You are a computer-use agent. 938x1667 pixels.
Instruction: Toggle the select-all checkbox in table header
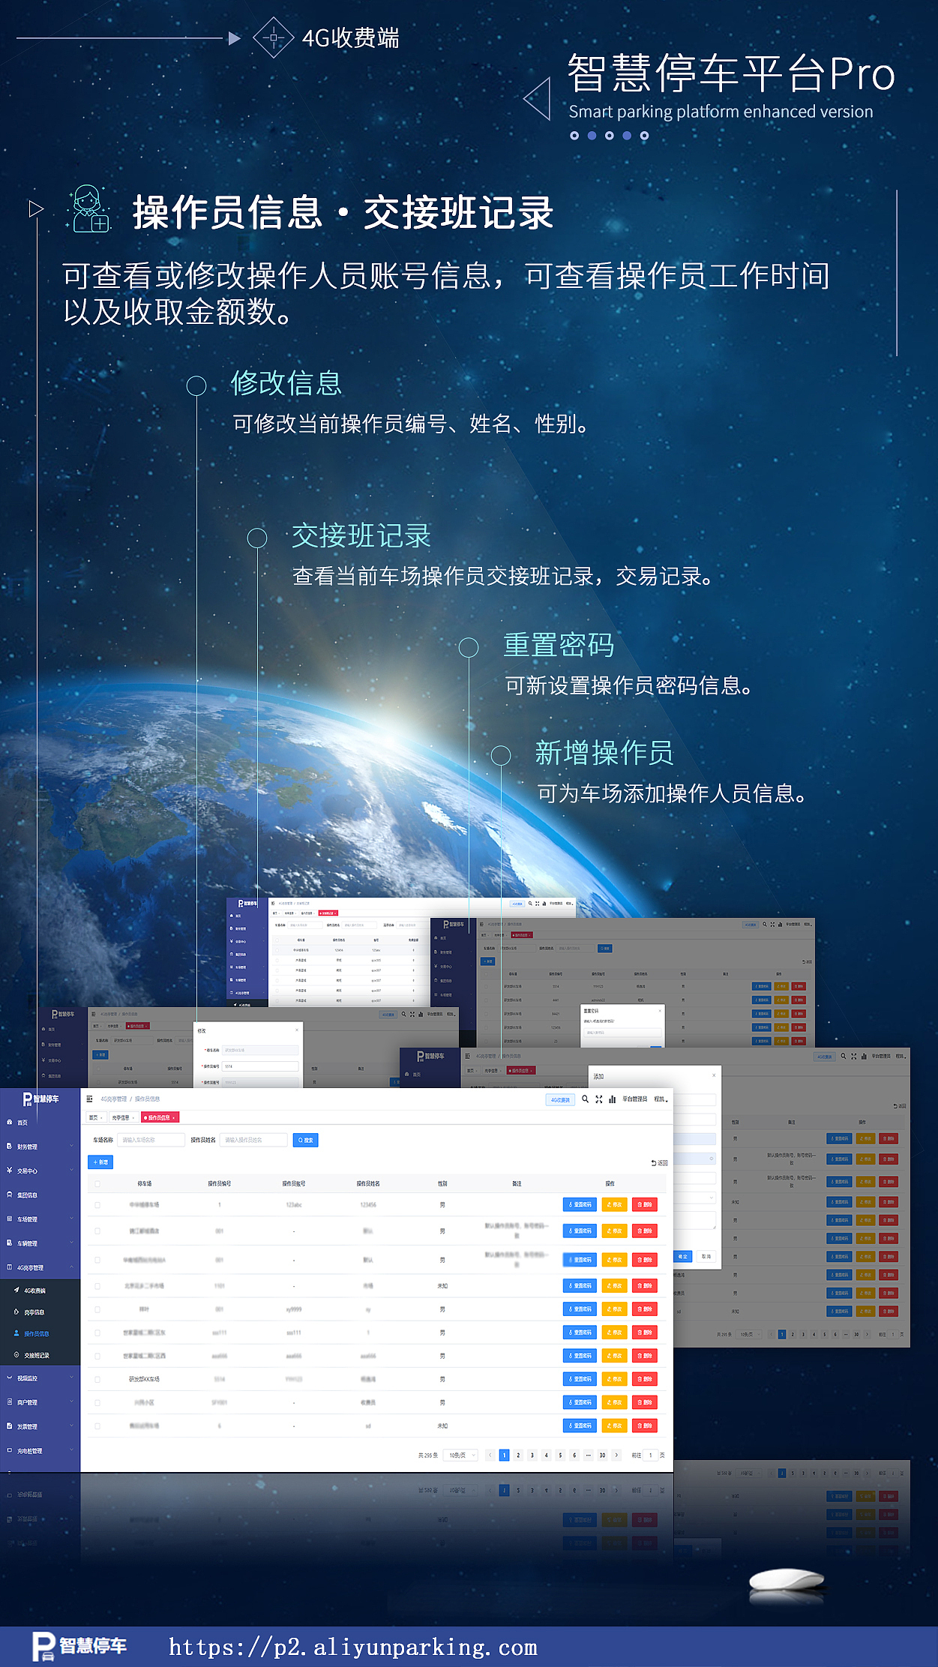coord(97,1184)
